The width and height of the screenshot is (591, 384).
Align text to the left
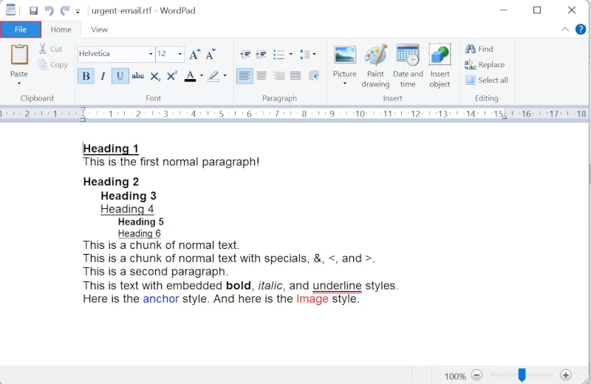245,76
